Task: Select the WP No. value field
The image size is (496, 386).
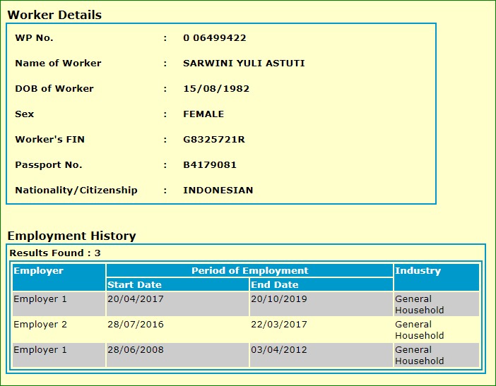Action: 214,38
